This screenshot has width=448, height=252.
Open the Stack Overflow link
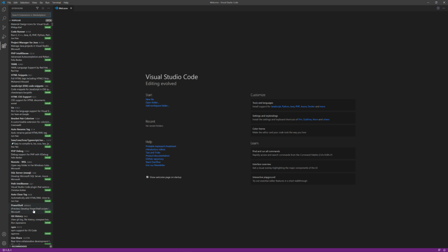coord(153,162)
